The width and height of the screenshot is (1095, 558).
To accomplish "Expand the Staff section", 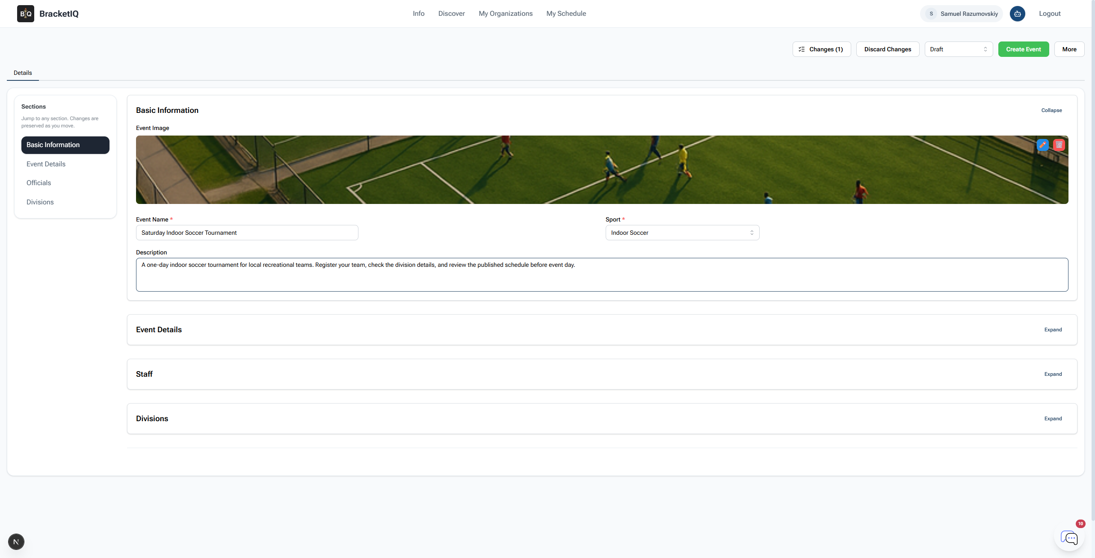I will (x=1053, y=374).
